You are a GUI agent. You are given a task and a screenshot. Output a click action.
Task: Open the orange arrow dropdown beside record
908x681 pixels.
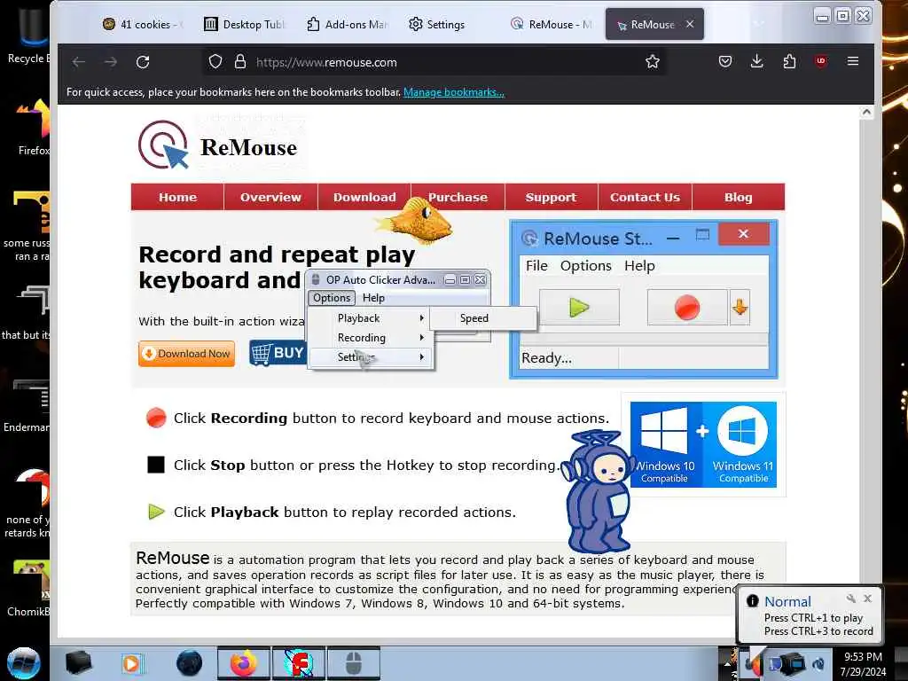(x=740, y=308)
